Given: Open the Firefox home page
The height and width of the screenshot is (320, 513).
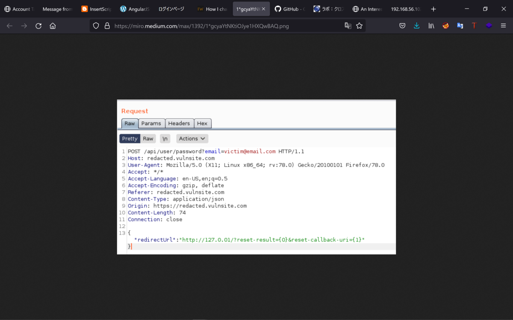Looking at the screenshot, I should pyautogui.click(x=53, y=26).
